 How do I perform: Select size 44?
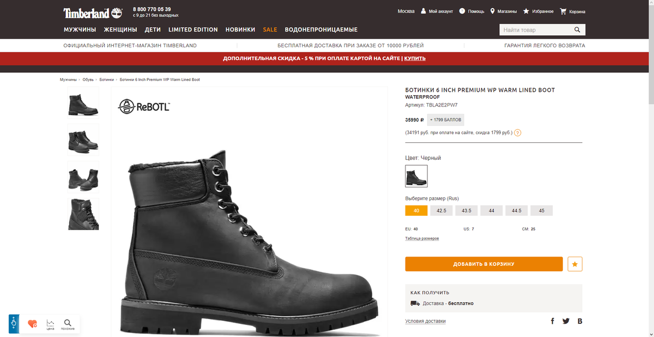(x=492, y=210)
